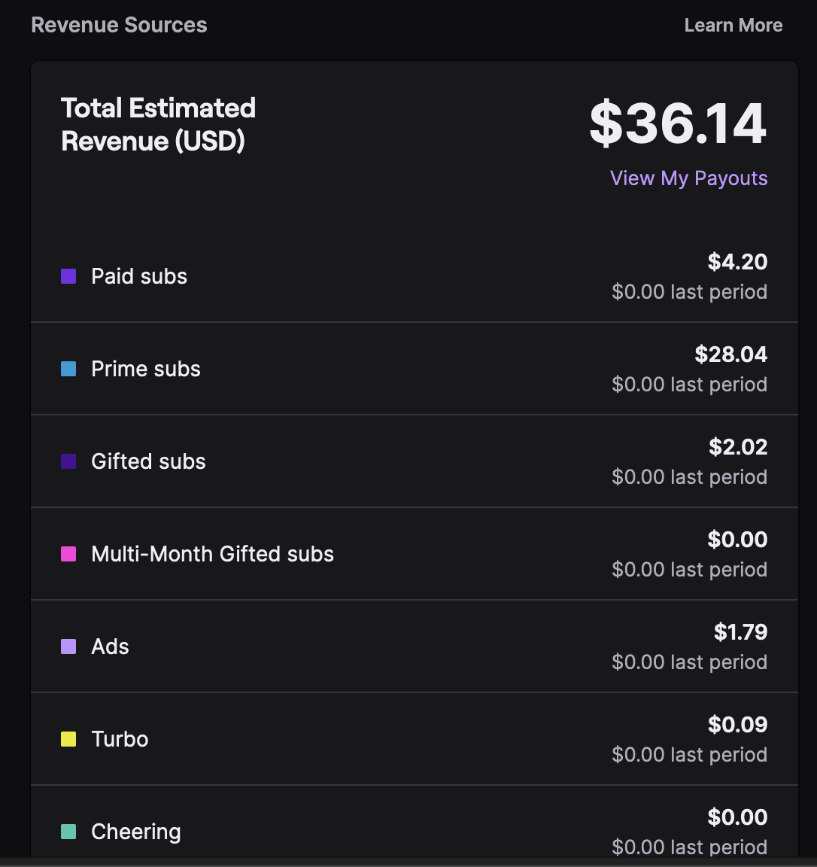Screen dimensions: 817x867
Task: Click the $28.04 Prime subs amount
Action: click(x=730, y=354)
